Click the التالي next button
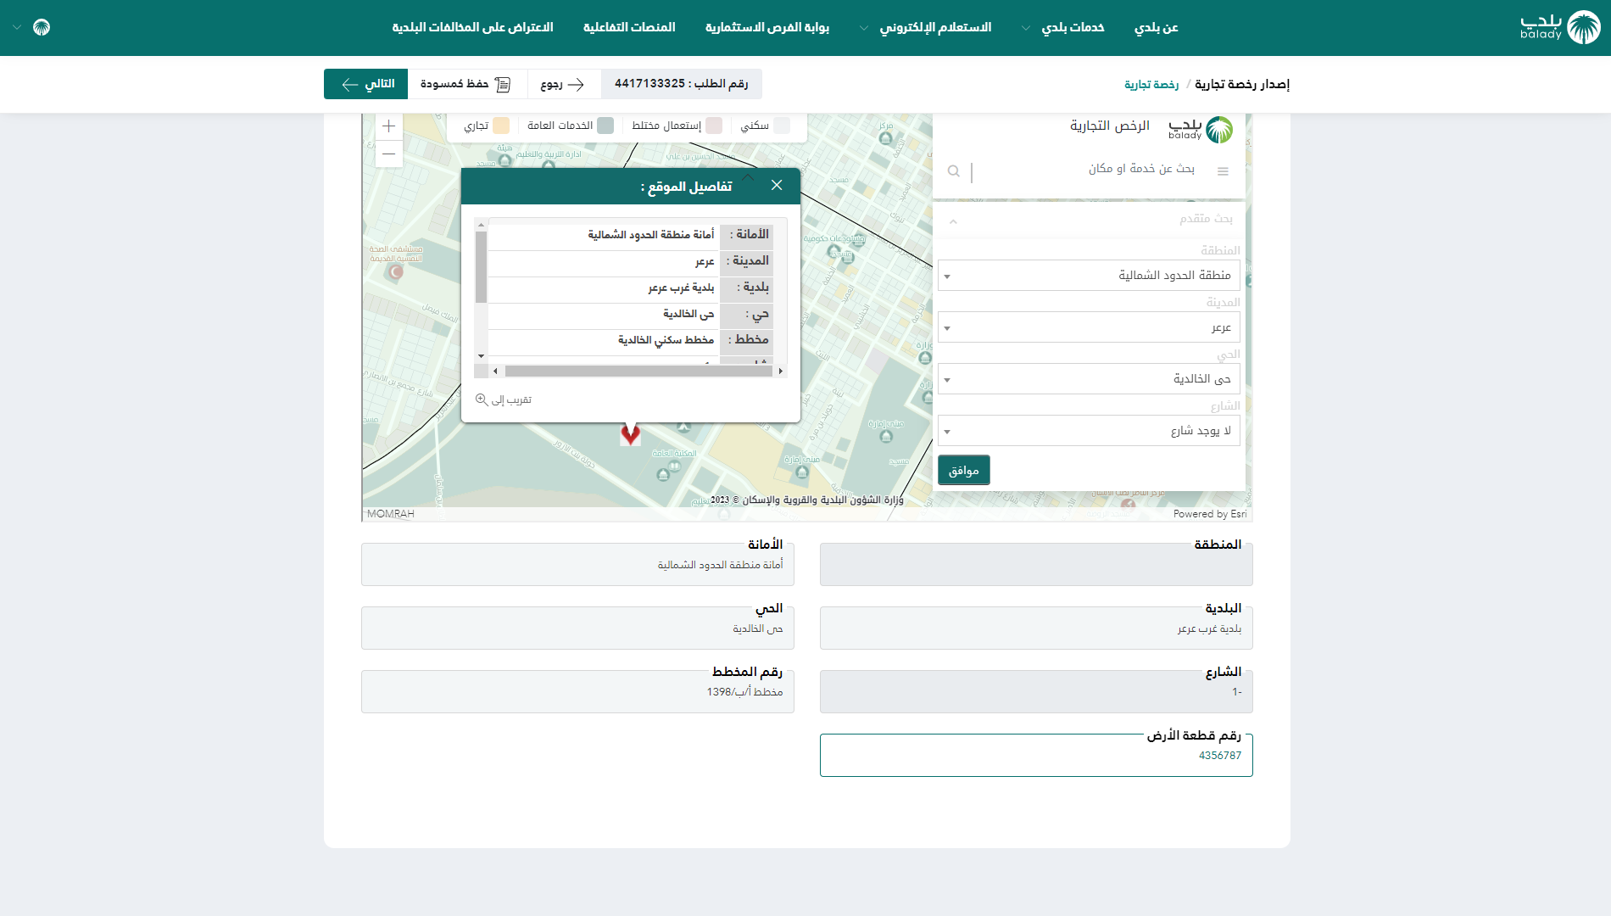Screen dimensions: 1611x916 click(366, 84)
